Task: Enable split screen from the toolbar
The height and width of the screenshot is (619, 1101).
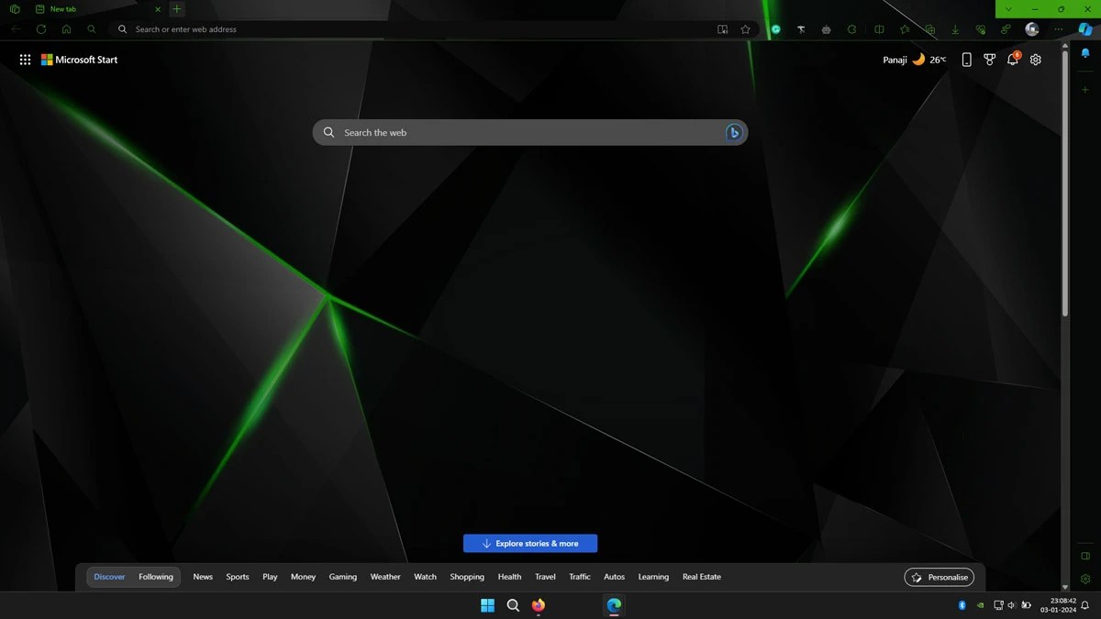Action: (879, 29)
